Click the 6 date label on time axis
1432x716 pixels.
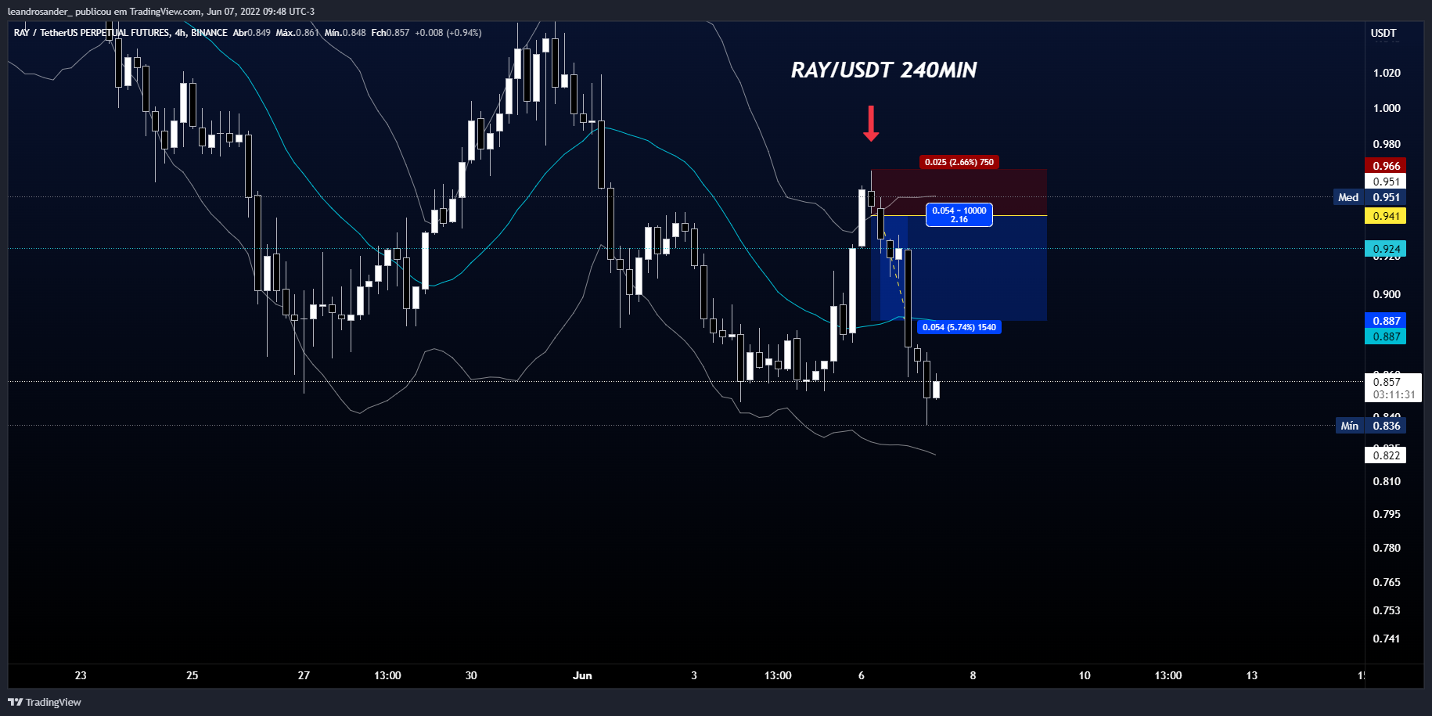(862, 675)
